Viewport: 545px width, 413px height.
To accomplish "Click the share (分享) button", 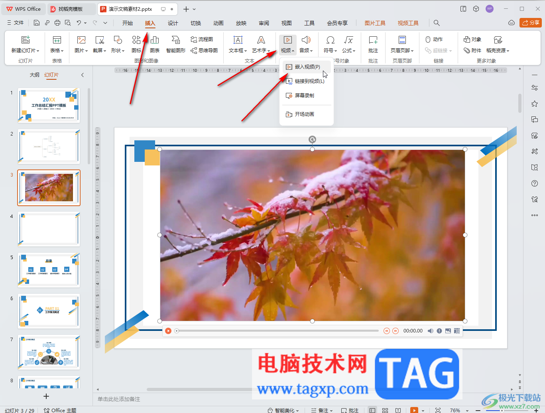I will [531, 23].
